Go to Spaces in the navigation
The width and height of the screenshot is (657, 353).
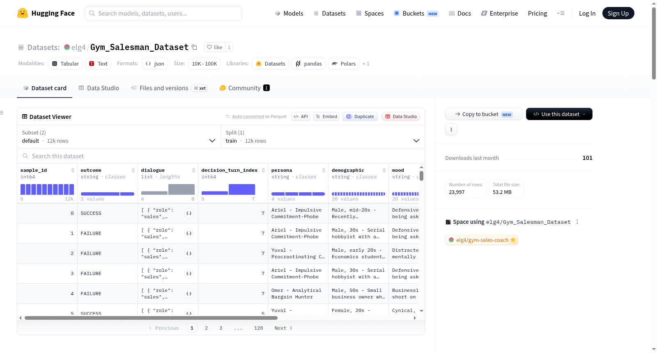[x=370, y=13]
